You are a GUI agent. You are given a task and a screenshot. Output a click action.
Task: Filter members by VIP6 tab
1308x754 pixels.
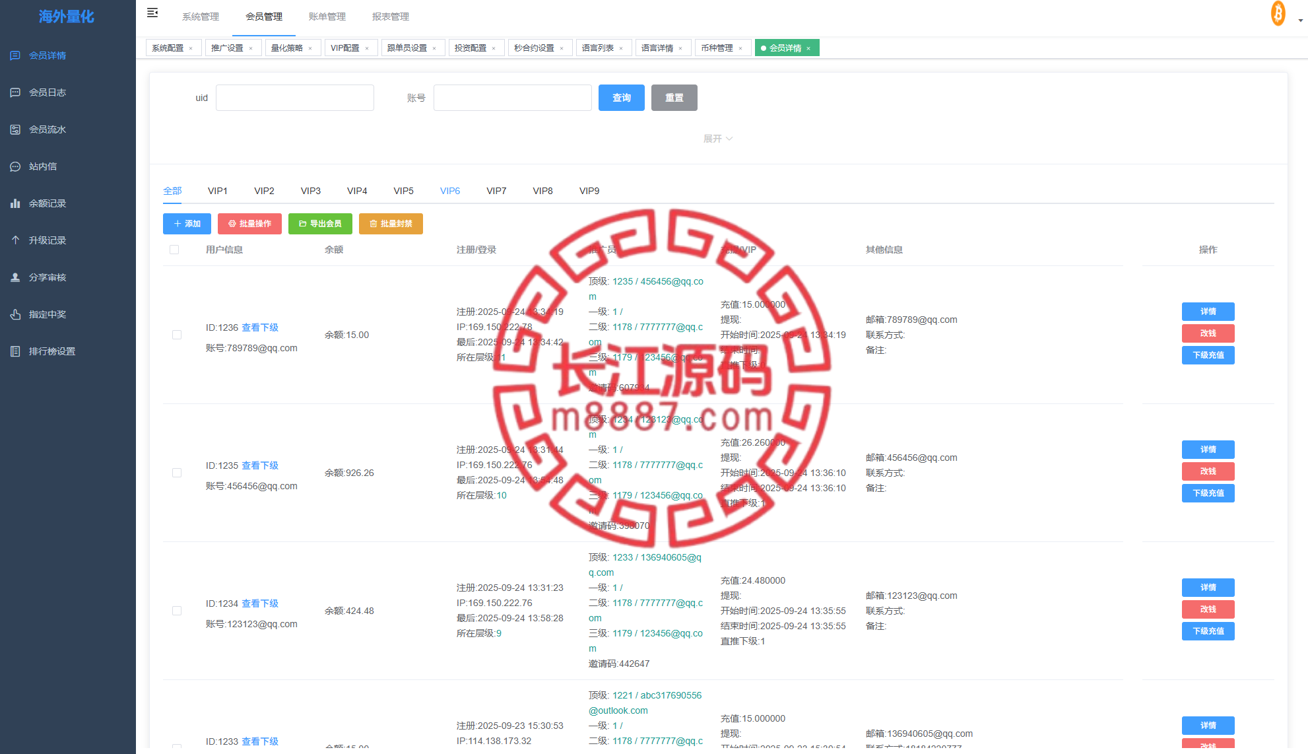pyautogui.click(x=450, y=191)
